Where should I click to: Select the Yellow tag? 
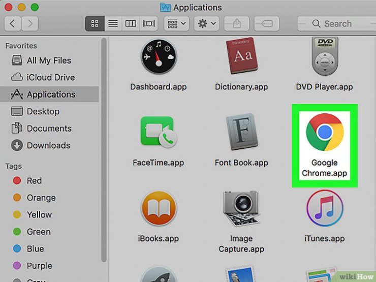click(x=49, y=214)
